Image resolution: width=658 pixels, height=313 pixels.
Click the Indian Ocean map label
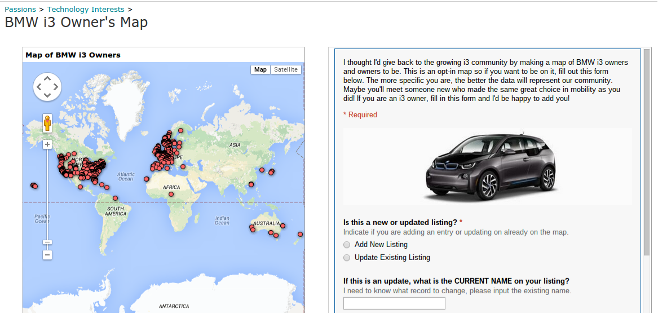pos(222,221)
